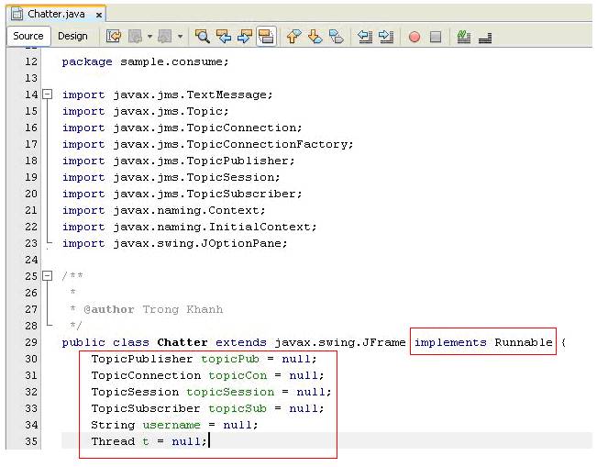Click the Chatter.java file icon in the tab

[x=17, y=14]
